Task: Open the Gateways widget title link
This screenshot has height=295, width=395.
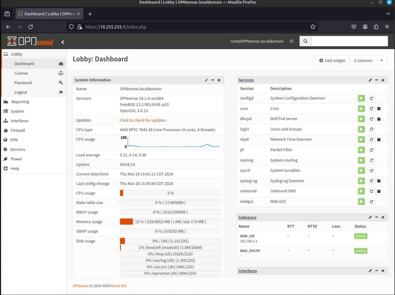Action: click(247, 217)
